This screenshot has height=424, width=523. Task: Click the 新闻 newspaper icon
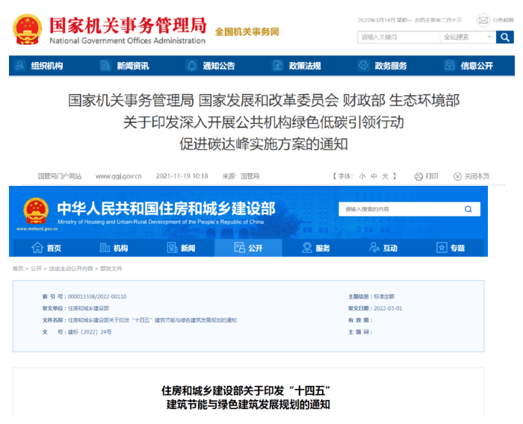[x=172, y=248]
